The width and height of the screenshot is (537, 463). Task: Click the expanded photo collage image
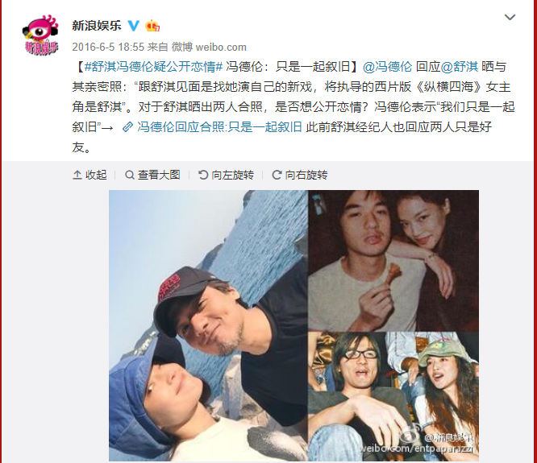point(293,325)
